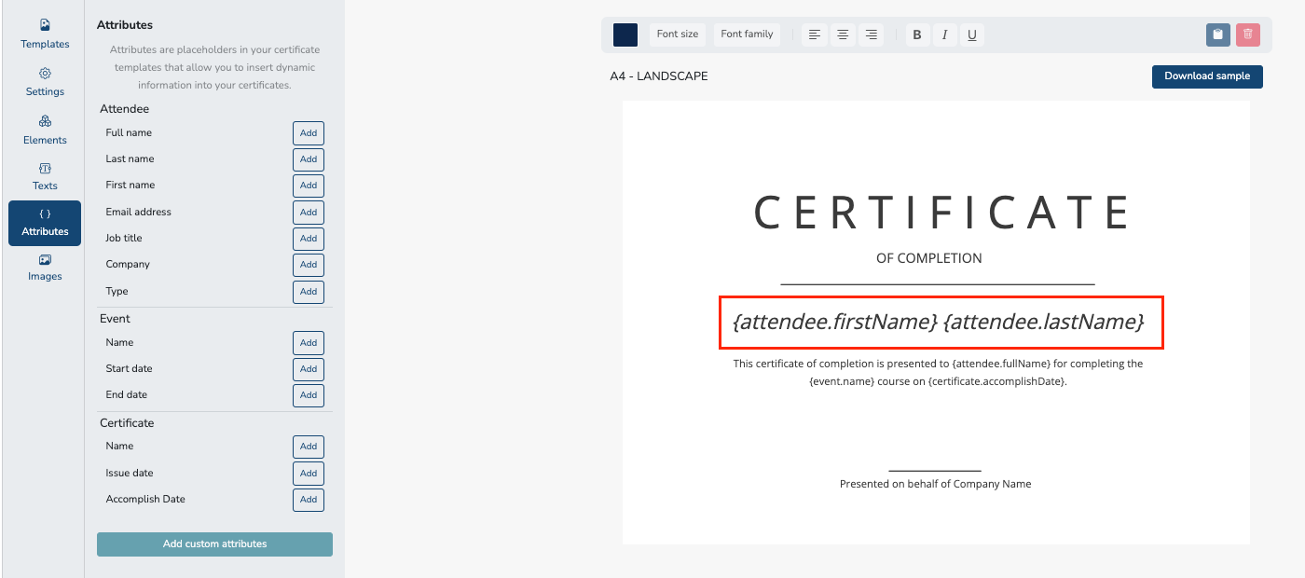The width and height of the screenshot is (1305, 578).
Task: Open the Font size dropdown
Action: [x=678, y=34]
